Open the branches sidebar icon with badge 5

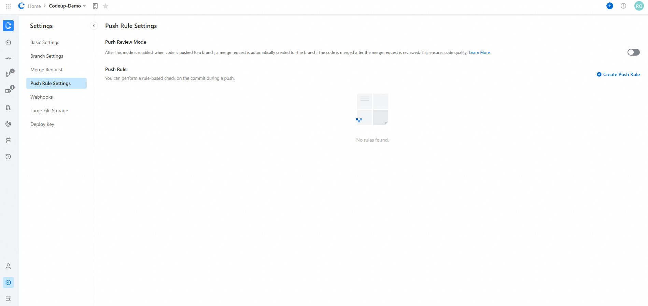[9, 74]
